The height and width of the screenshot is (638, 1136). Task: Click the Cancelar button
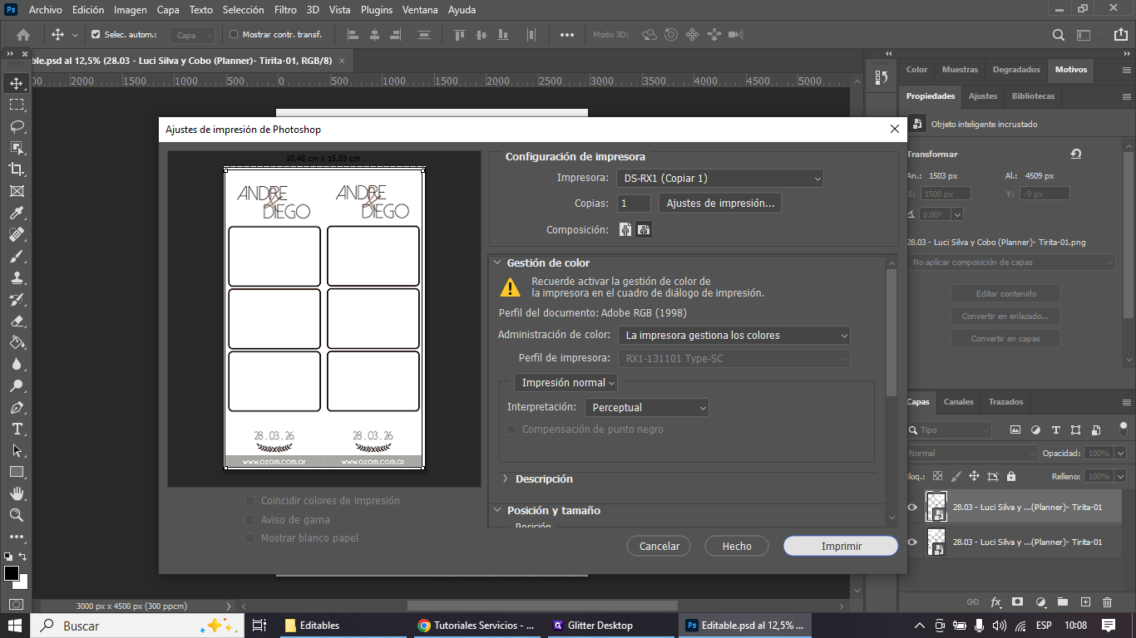click(659, 546)
